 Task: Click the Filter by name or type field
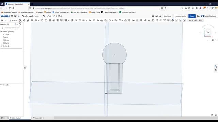13,28
